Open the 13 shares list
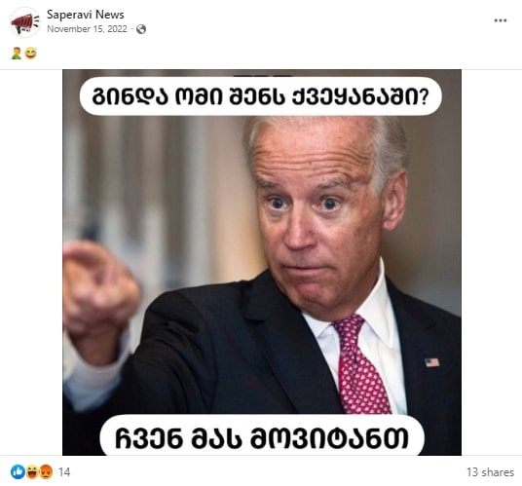Viewport: 522px width, 486px height. tap(490, 472)
